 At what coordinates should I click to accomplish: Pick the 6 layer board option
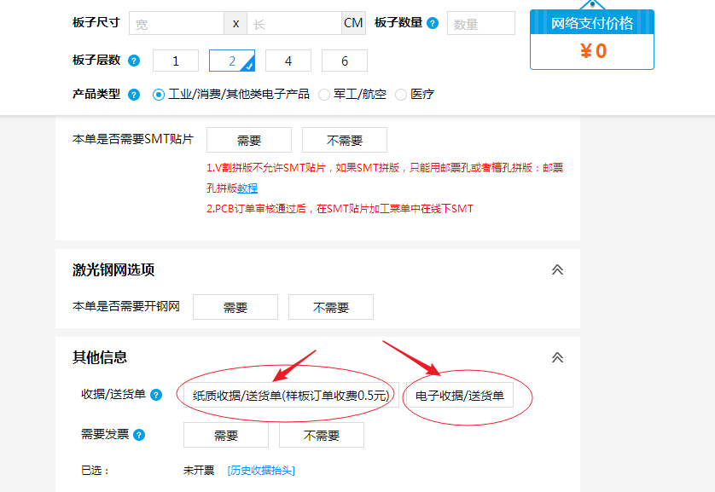click(x=345, y=61)
